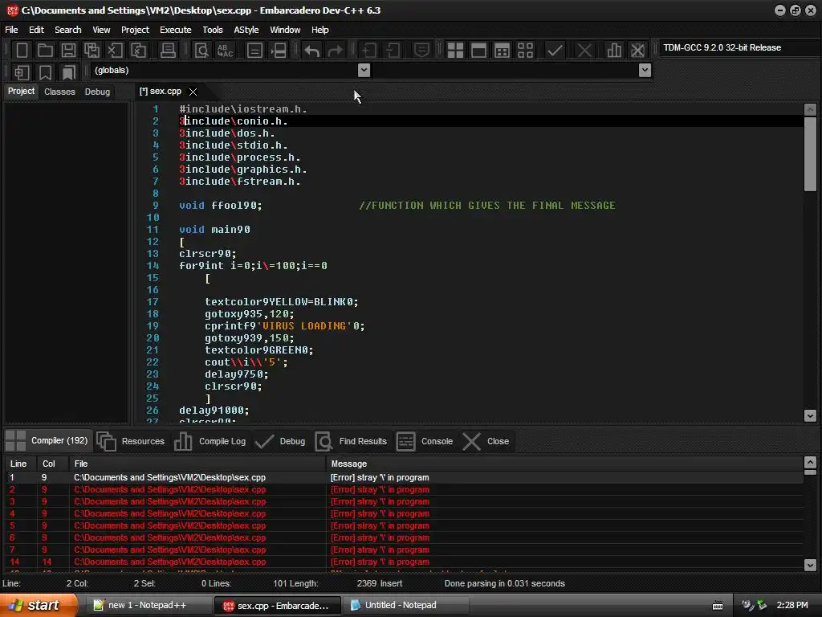The image size is (822, 617).
Task: Select the Console bottom tab
Action: click(425, 441)
